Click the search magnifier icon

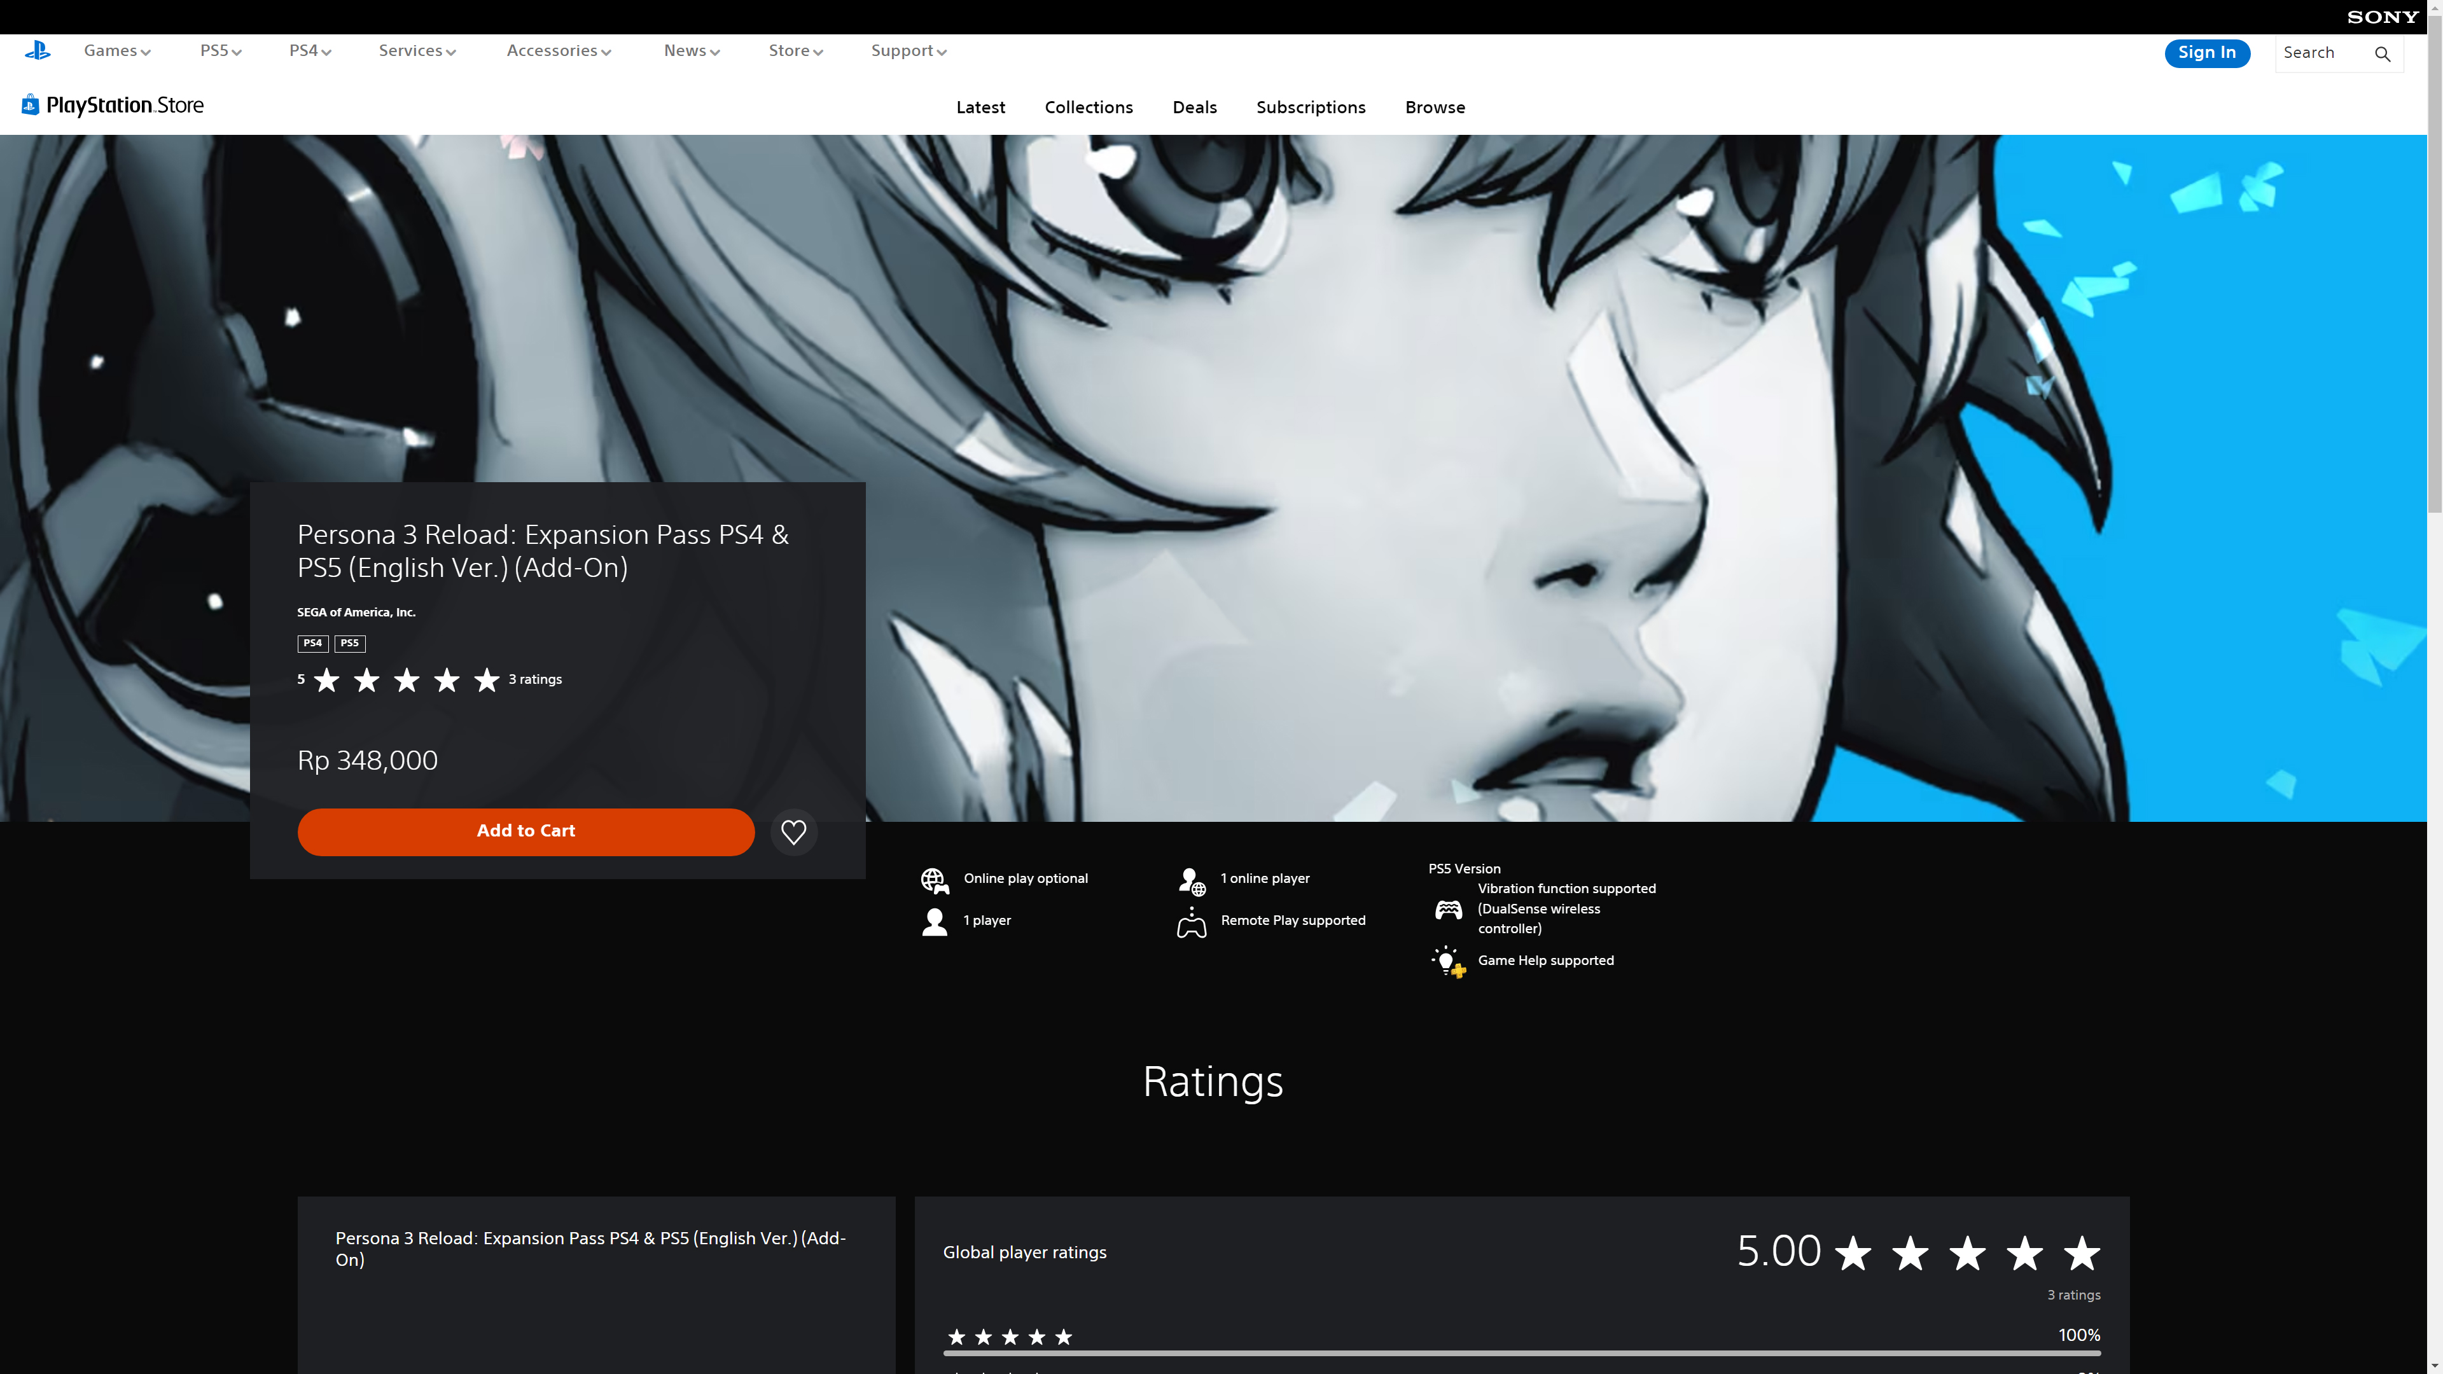click(2383, 54)
